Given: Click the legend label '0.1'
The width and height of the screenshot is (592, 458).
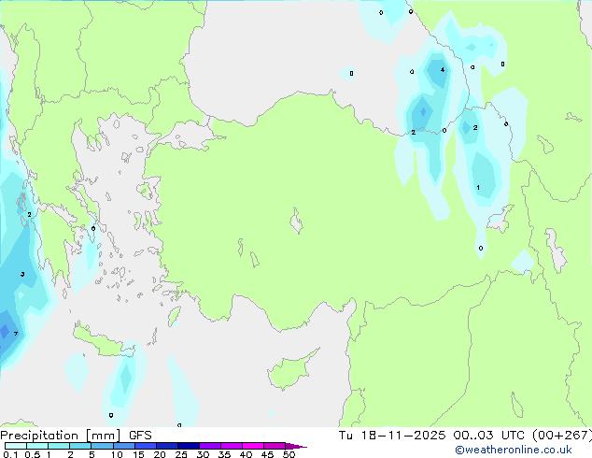Looking at the screenshot, I should 10,454.
